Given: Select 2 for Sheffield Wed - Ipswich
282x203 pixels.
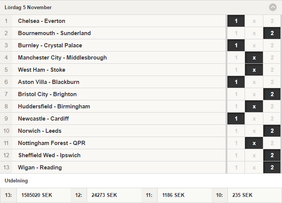Looking at the screenshot, I should point(272,155).
